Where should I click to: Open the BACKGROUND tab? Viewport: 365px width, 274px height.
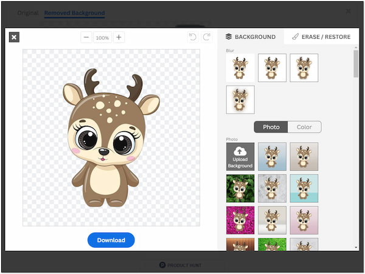251,37
